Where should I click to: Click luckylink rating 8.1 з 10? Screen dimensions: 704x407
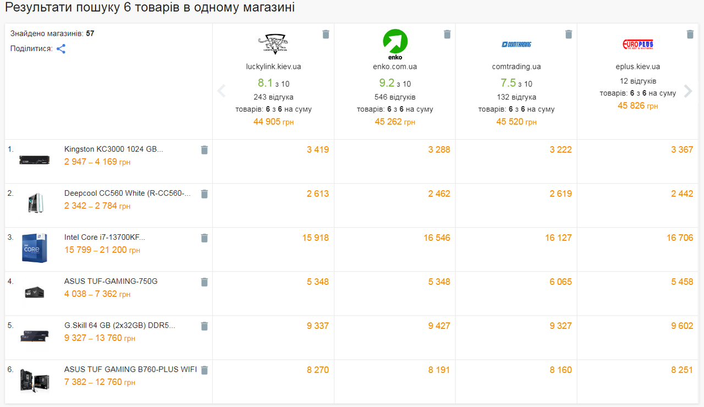273,83
